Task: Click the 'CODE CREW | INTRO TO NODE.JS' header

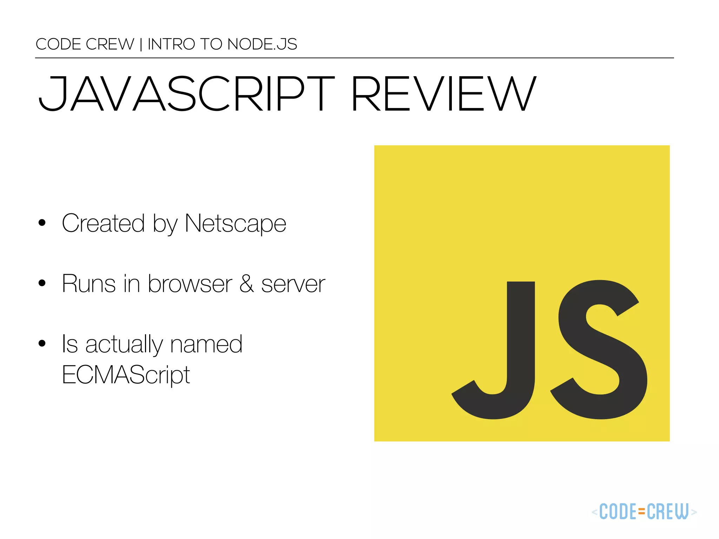Action: point(166,44)
